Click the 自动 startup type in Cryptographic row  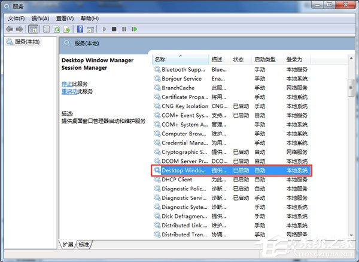[x=260, y=152]
